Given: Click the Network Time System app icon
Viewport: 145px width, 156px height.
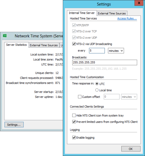Looking at the screenshot, I should (5, 36).
